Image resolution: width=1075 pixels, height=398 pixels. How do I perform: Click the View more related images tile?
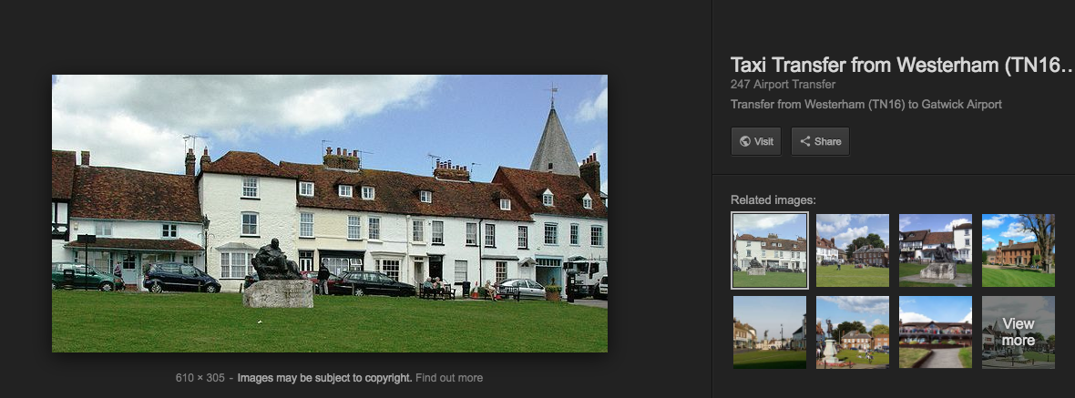pyautogui.click(x=1019, y=332)
